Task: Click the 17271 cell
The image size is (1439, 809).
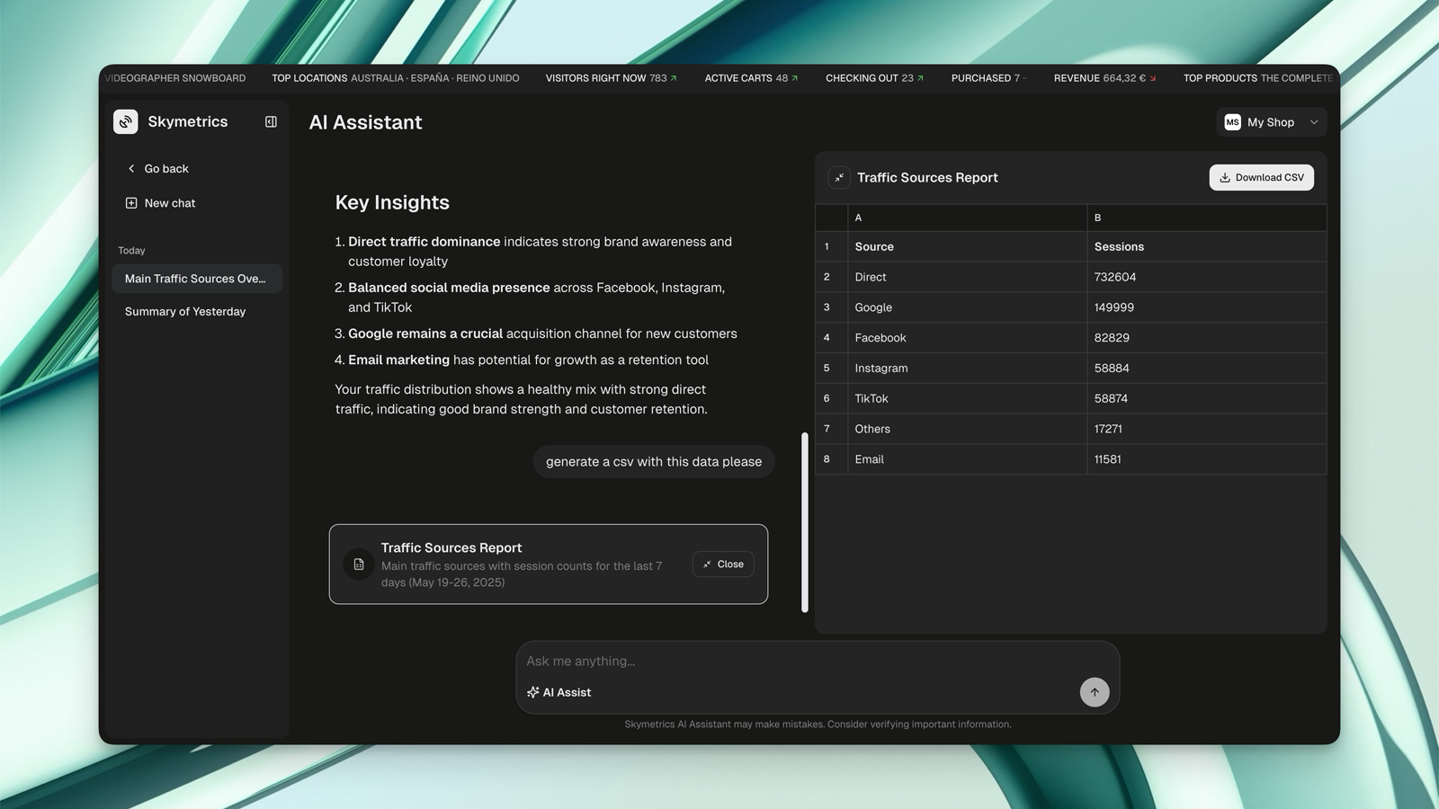Action: (x=1207, y=429)
